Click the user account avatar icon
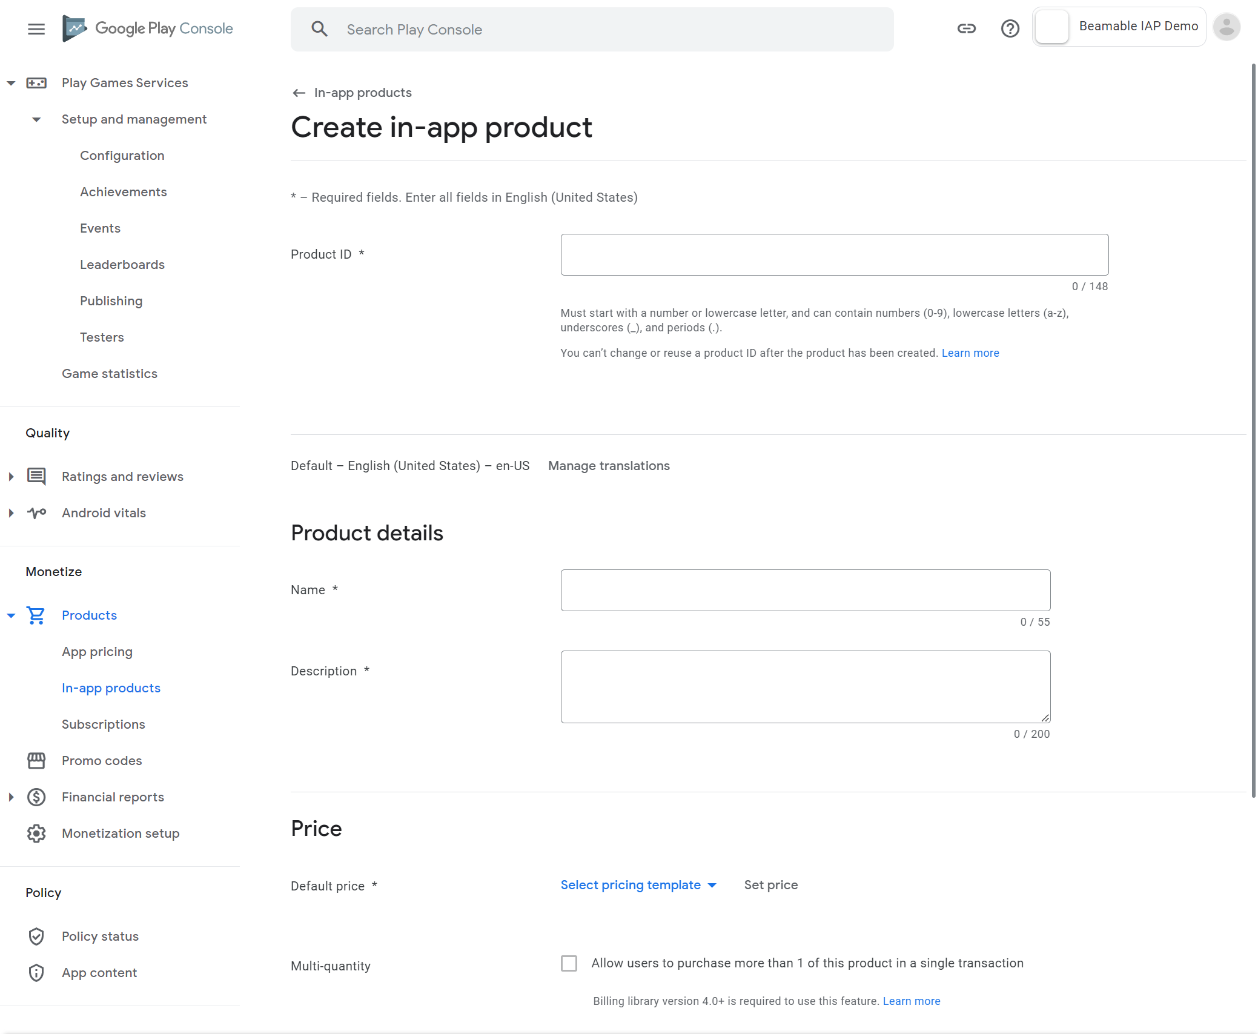 (x=1227, y=27)
